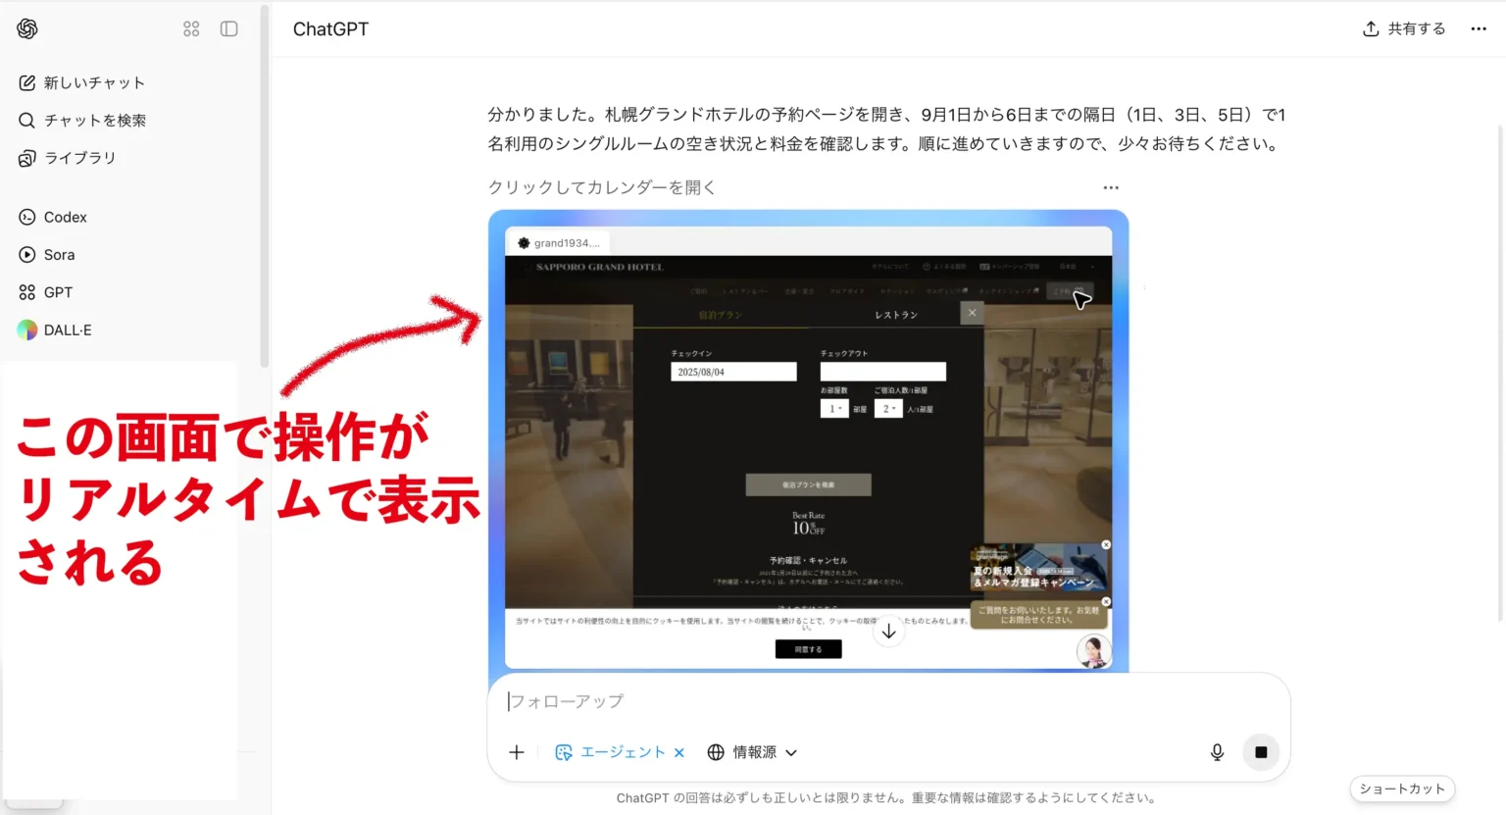Click the scroll-down arrow in preview
Viewport: 1506px width, 815px height.
[888, 632]
